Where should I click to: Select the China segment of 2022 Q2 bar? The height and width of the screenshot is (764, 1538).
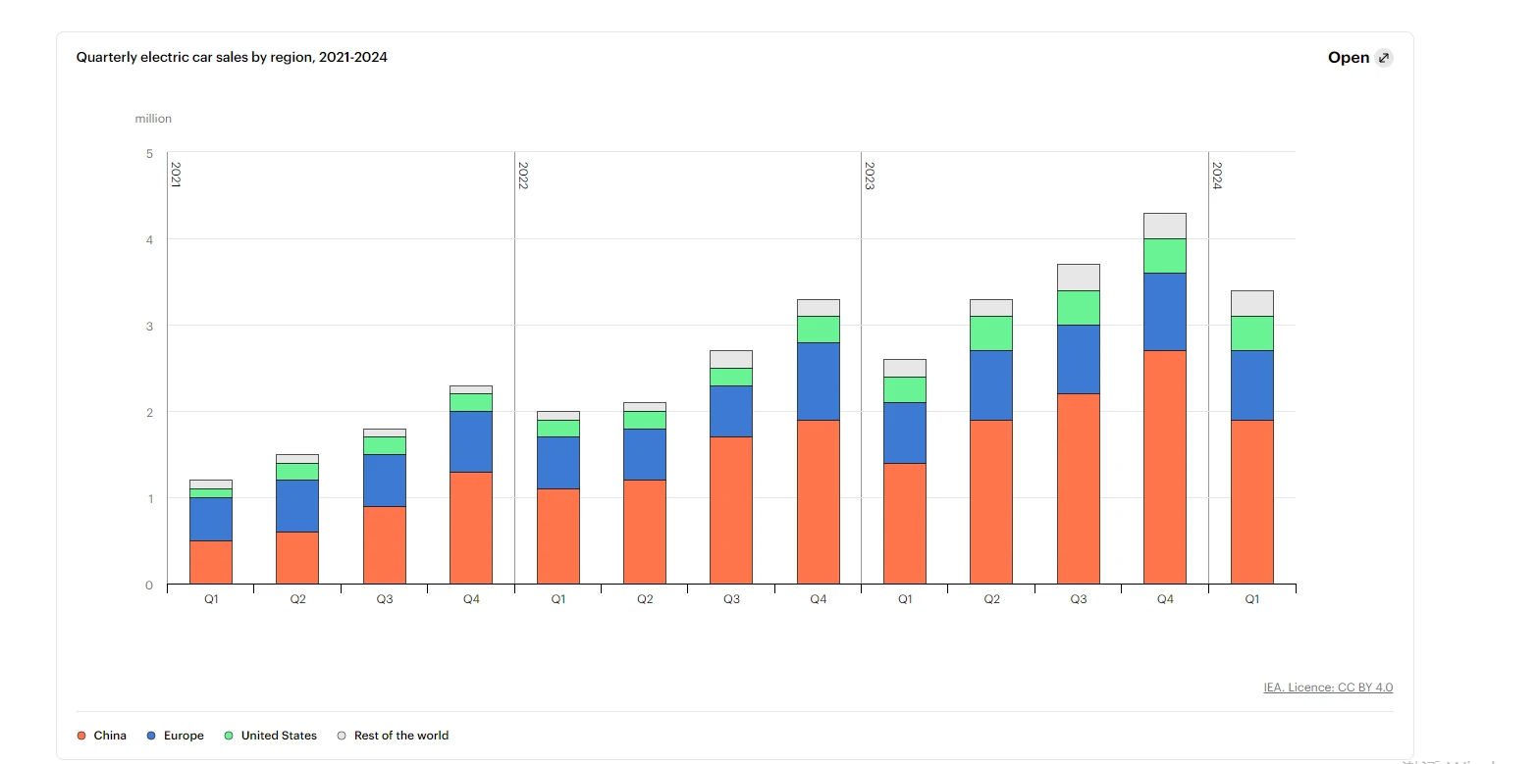tap(645, 533)
